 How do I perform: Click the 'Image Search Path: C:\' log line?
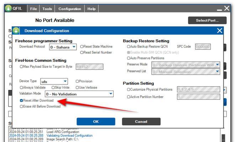click(63, 139)
